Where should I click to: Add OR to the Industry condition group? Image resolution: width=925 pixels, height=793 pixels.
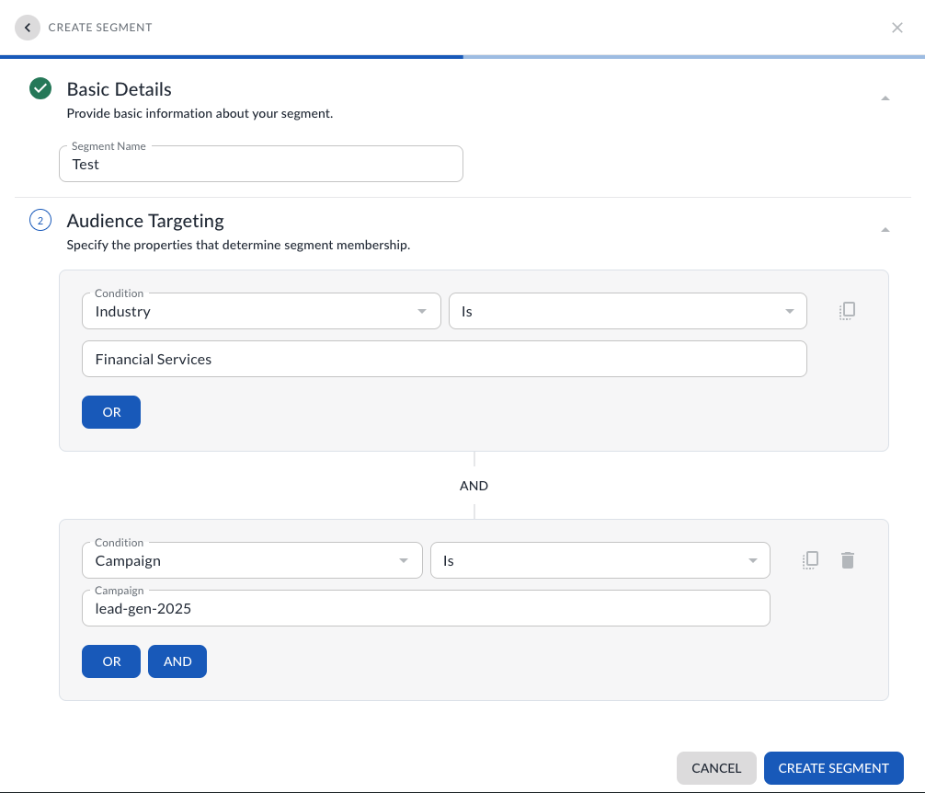[111, 412]
